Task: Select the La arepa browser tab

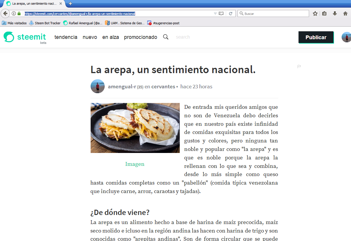Action: pyautogui.click(x=34, y=4)
